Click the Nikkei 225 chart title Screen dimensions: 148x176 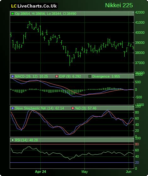[119, 5]
